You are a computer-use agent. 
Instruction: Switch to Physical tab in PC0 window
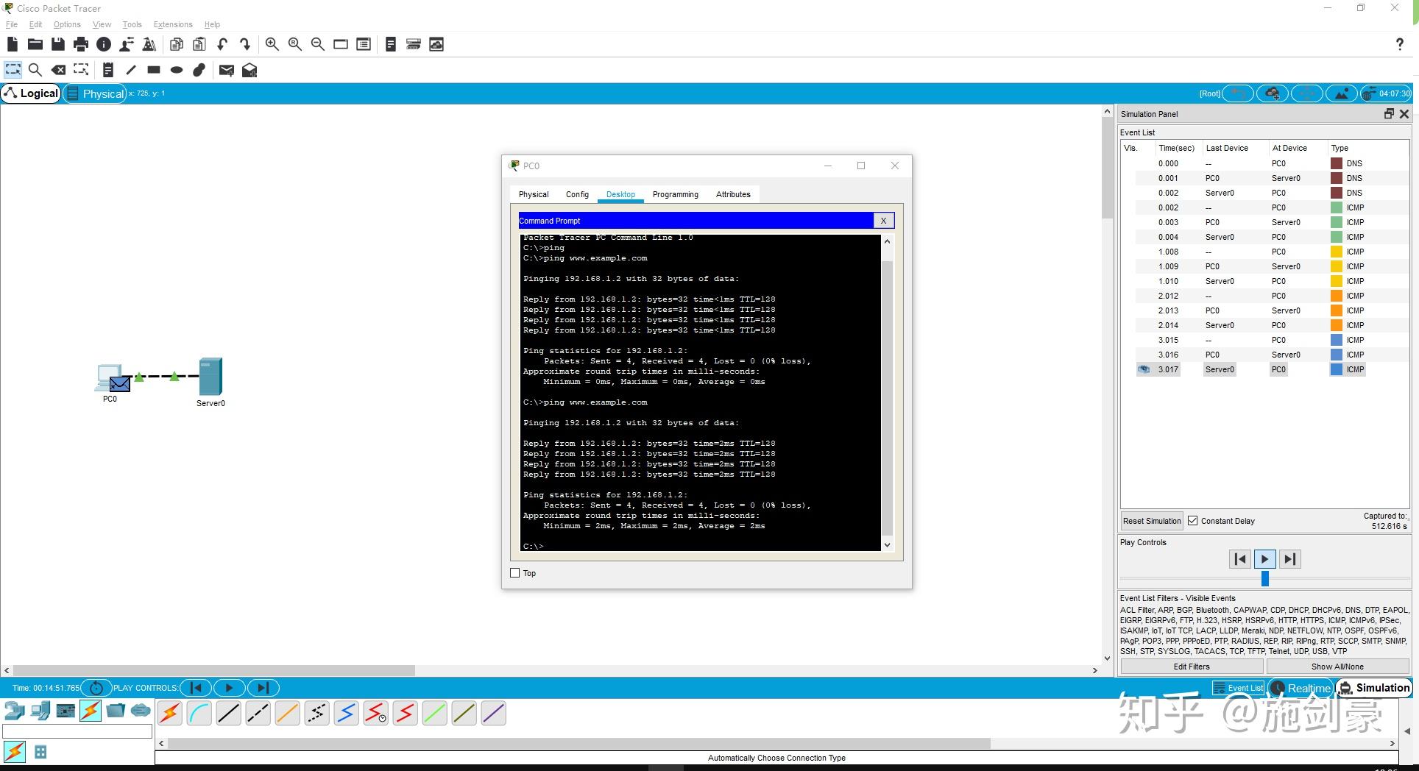pyautogui.click(x=534, y=194)
